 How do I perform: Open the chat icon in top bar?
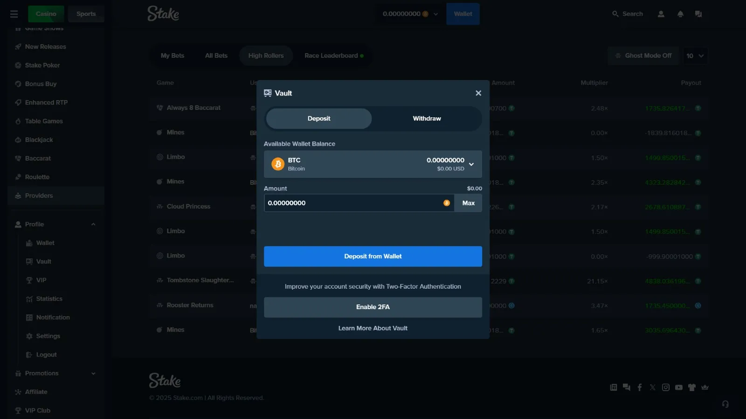click(x=698, y=14)
